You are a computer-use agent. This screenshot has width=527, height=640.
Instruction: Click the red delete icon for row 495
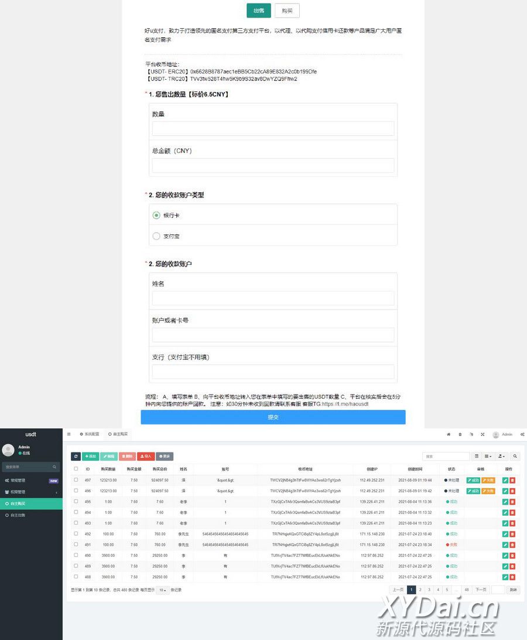click(512, 502)
